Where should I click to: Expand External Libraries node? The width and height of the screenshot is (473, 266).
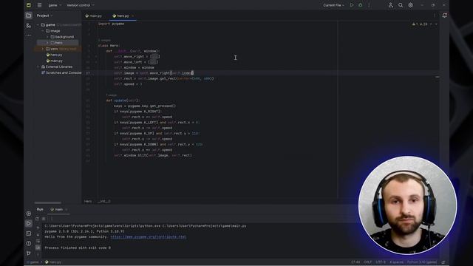(x=38, y=66)
